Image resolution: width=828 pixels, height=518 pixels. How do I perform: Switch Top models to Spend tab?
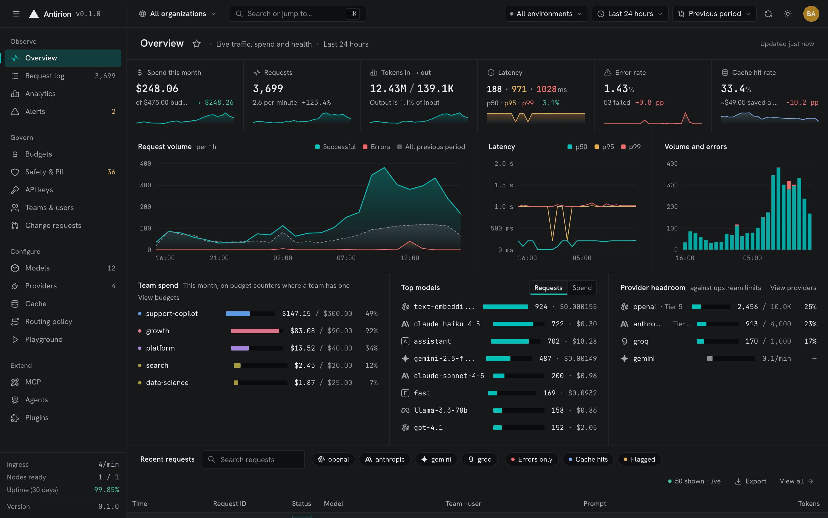582,288
